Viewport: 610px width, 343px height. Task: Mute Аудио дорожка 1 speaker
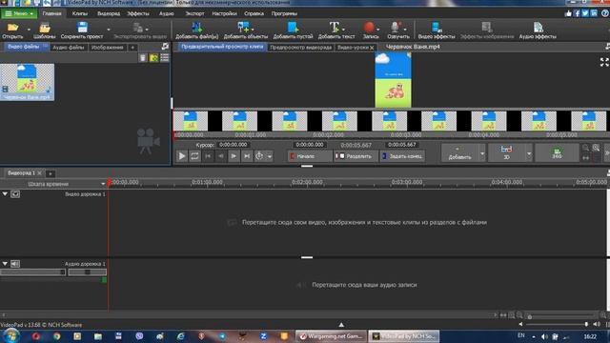coord(15,264)
